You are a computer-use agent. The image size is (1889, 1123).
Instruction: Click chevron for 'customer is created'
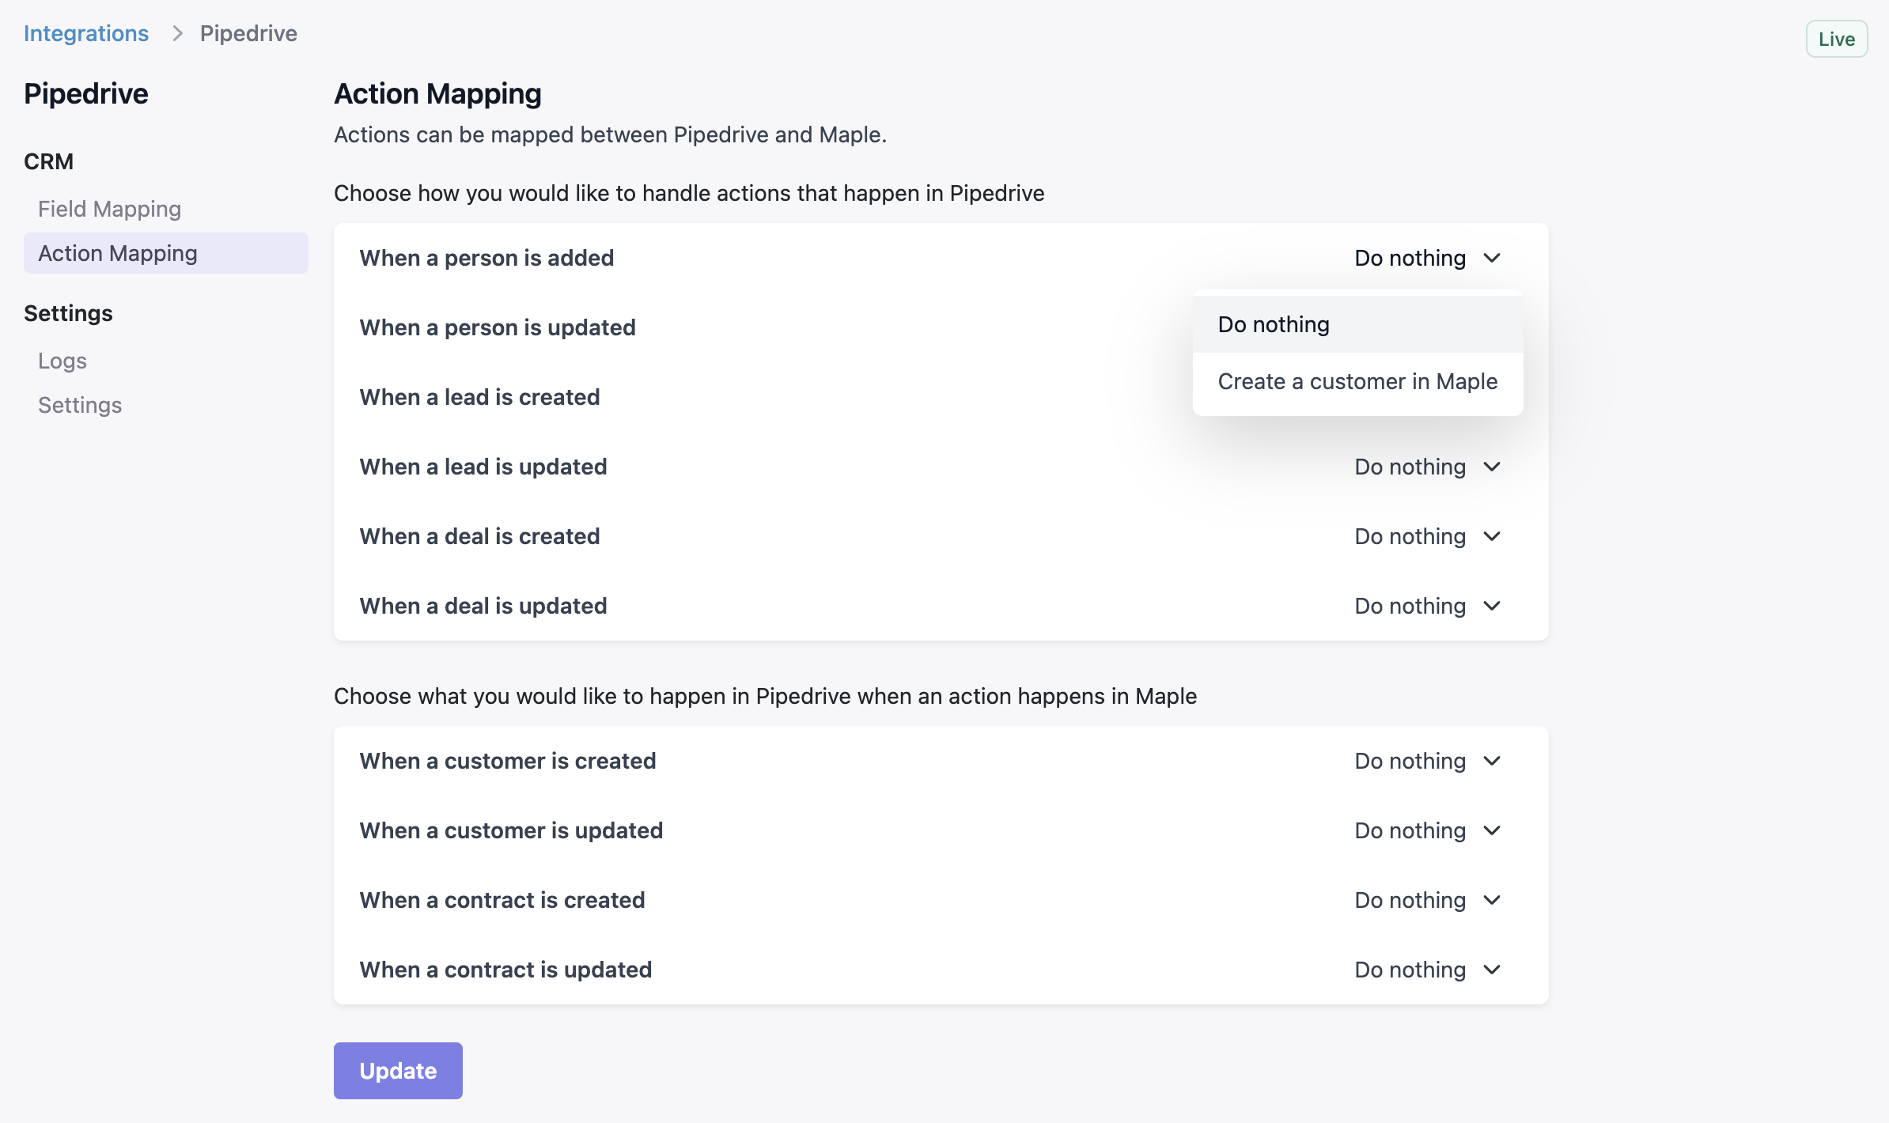1492,761
